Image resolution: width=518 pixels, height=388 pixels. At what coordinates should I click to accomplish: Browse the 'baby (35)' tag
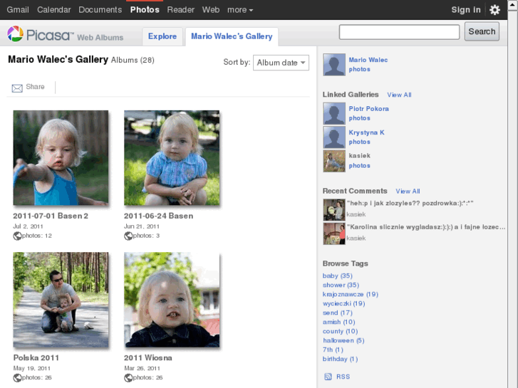point(338,276)
